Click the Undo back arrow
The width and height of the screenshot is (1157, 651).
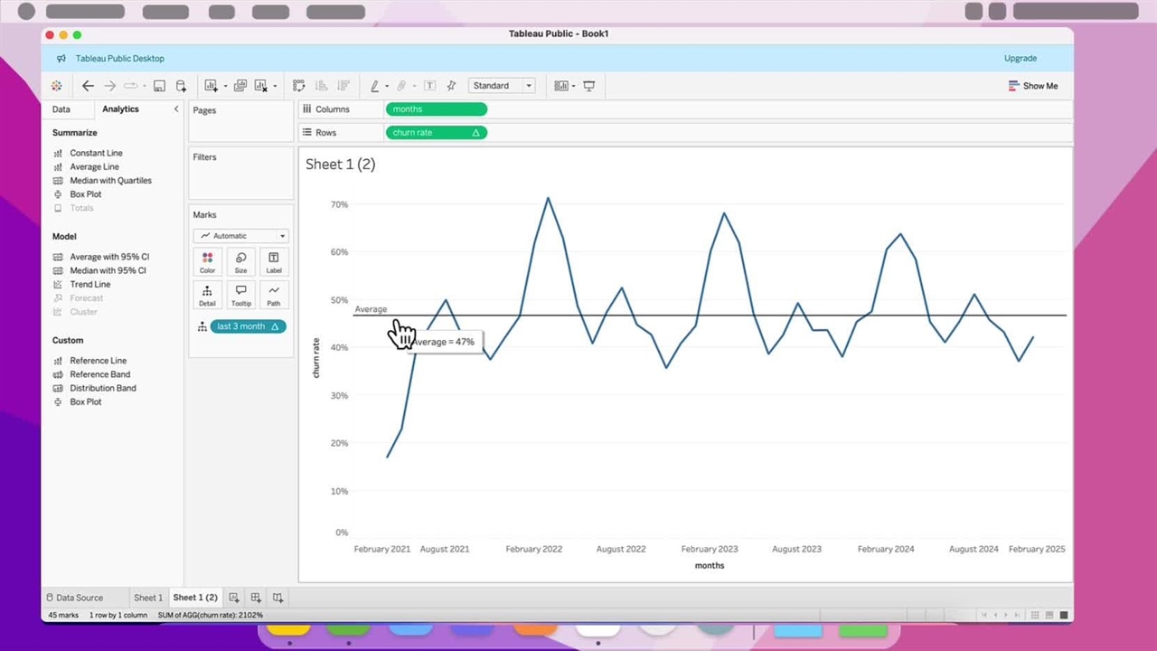click(88, 86)
